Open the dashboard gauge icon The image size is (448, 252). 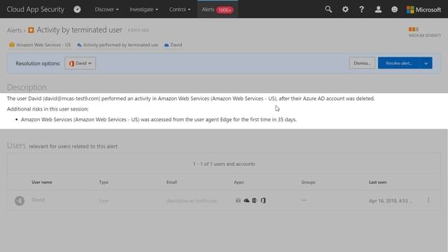click(x=77, y=9)
